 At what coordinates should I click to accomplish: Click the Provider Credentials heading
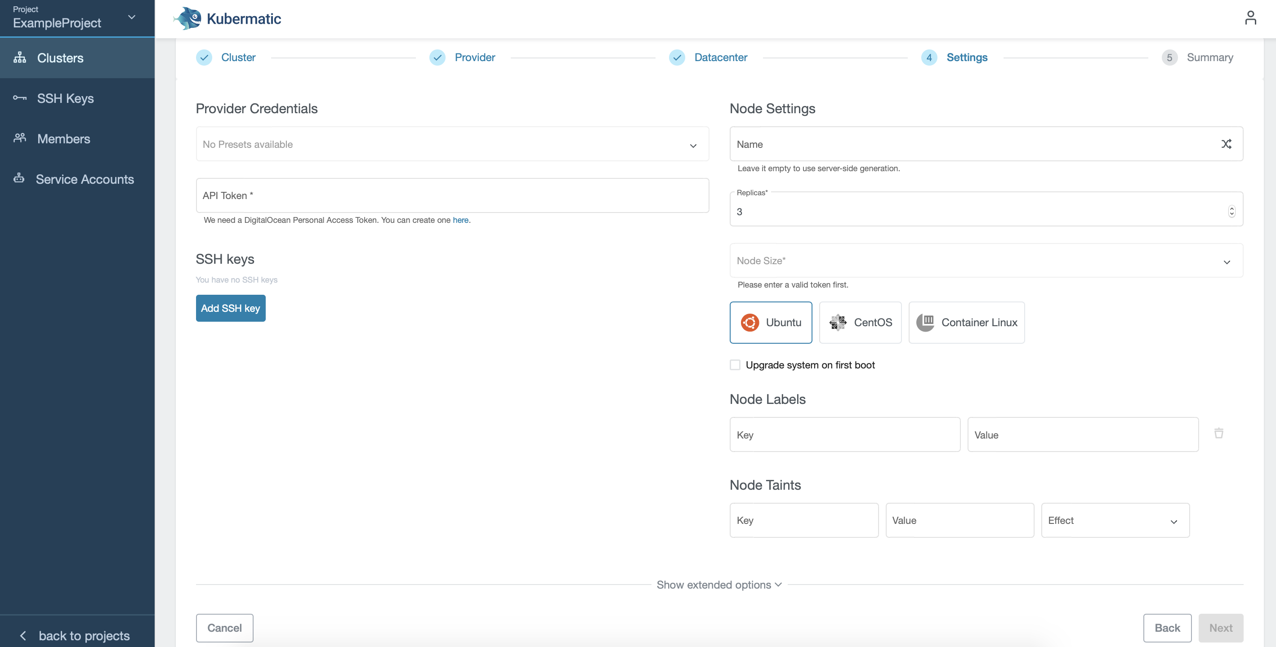[257, 108]
